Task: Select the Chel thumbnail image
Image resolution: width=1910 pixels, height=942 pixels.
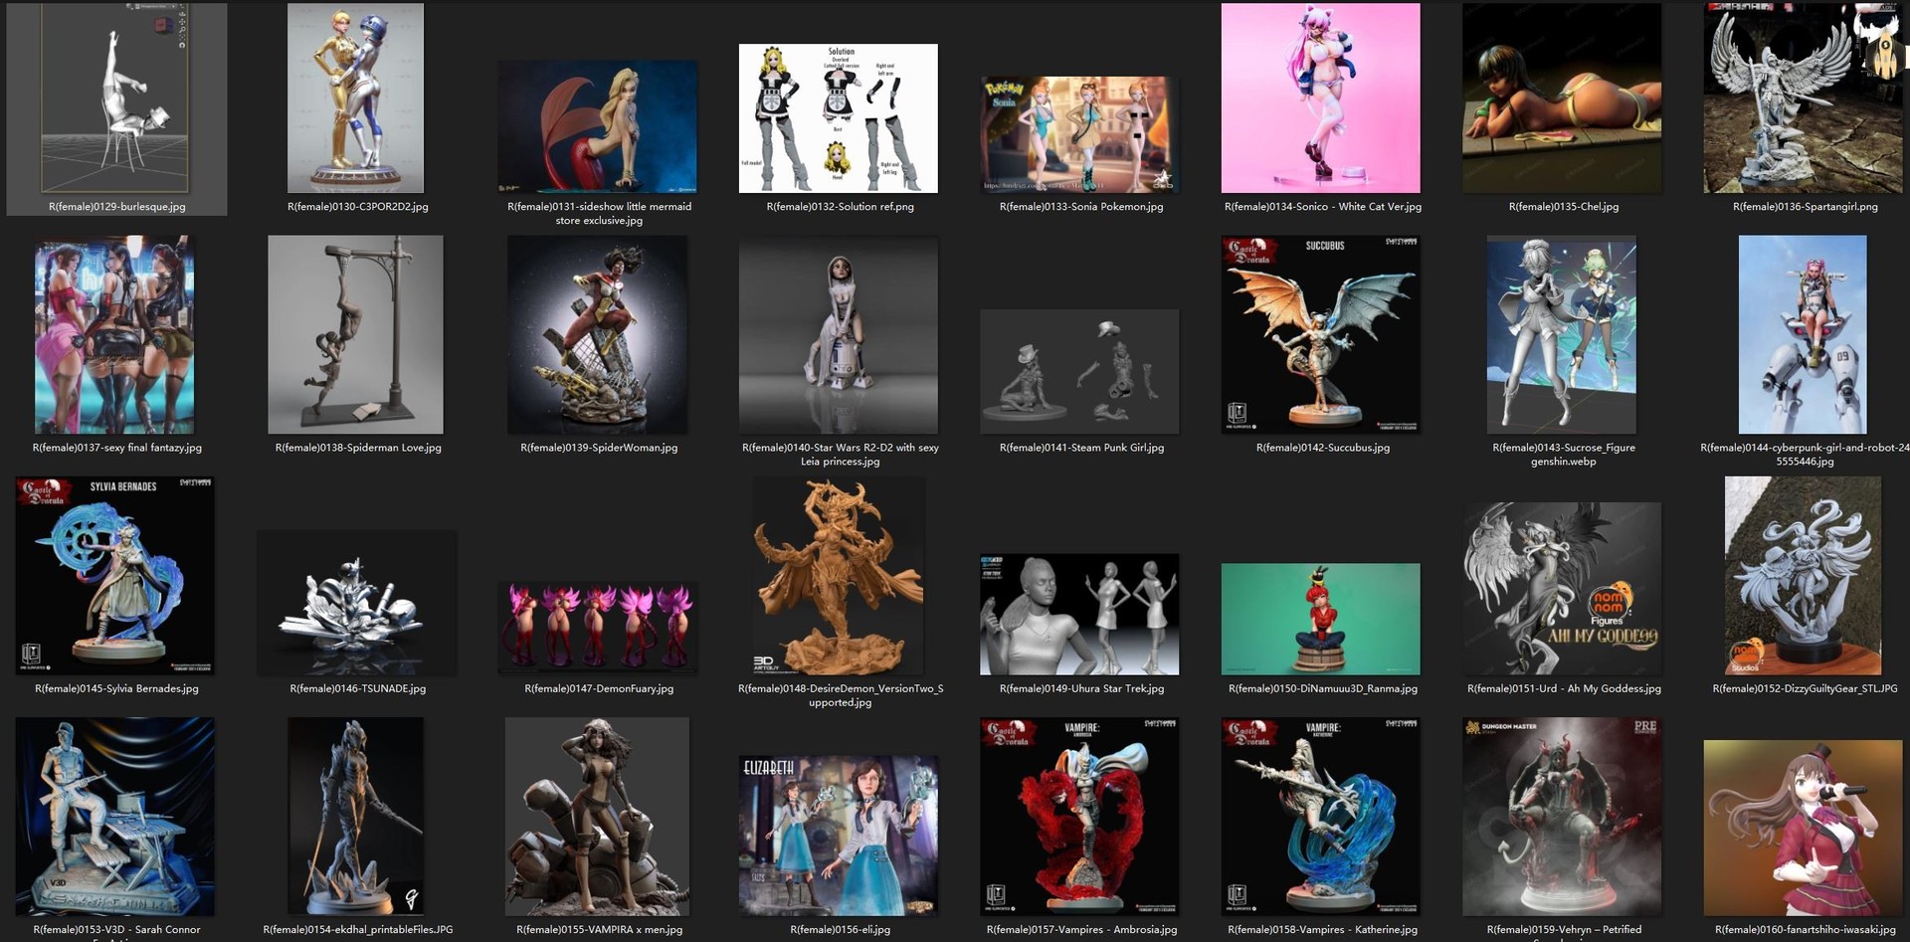Action: 1562,98
